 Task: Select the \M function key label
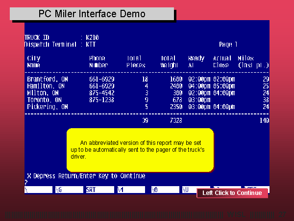pos(131,190)
